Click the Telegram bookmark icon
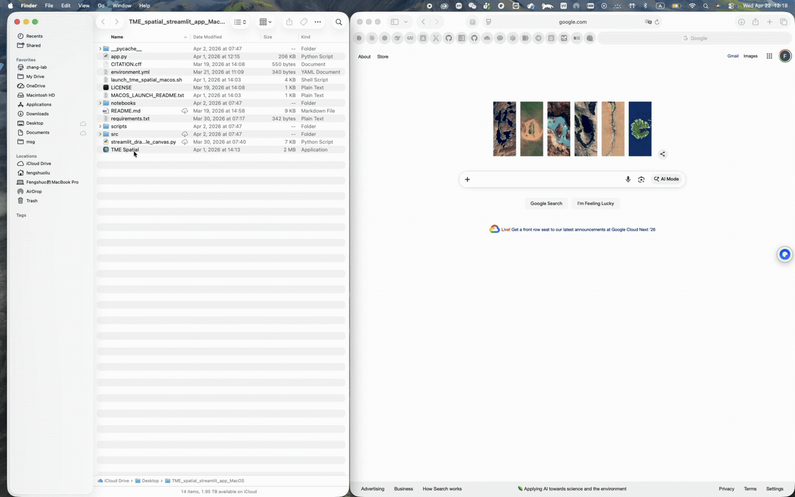795x497 pixels. [538, 38]
